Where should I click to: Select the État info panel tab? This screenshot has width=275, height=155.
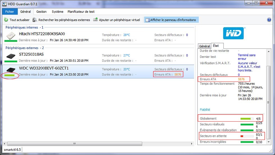216,46
